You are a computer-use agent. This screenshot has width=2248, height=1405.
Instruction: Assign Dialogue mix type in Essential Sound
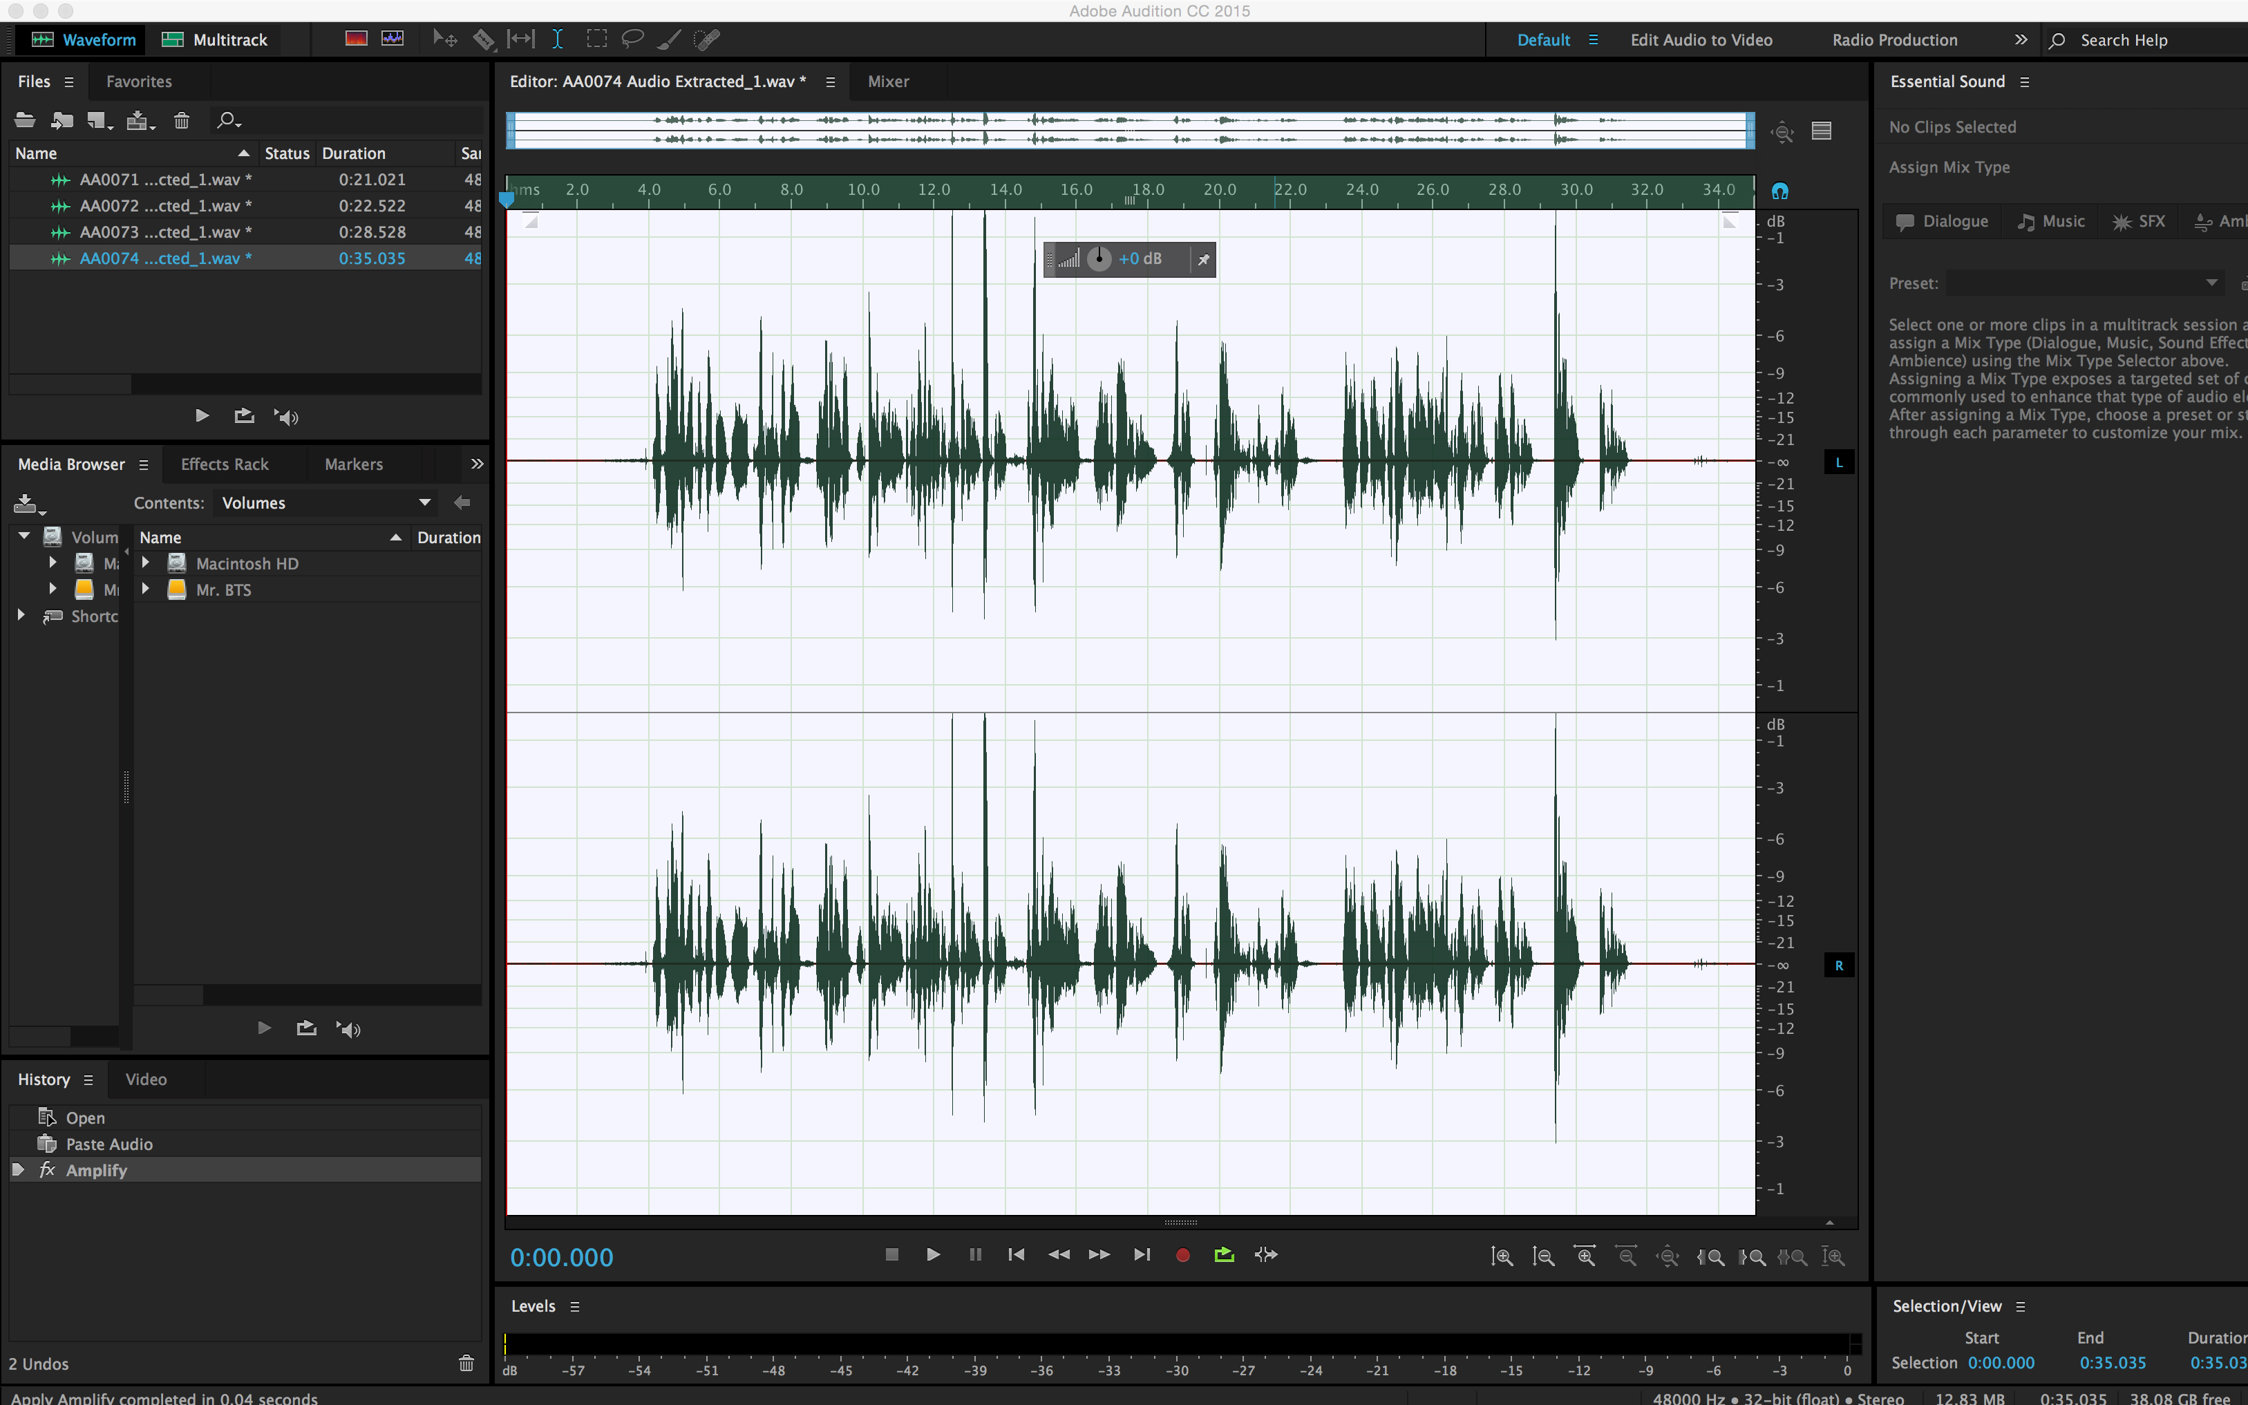pyautogui.click(x=1940, y=220)
